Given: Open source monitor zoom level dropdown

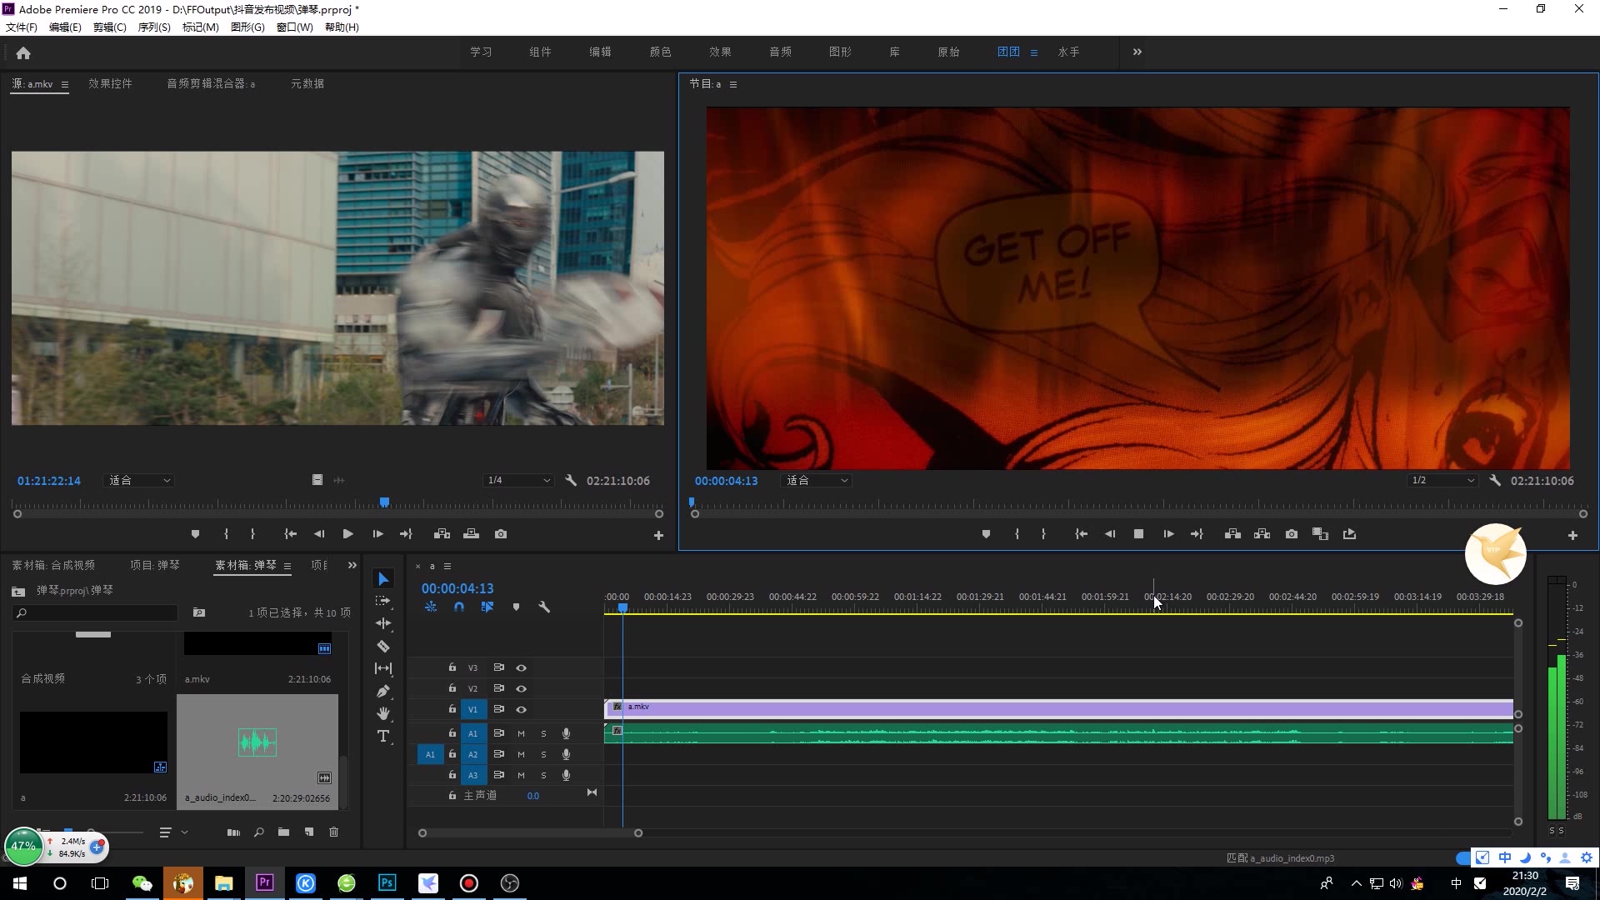Looking at the screenshot, I should (x=140, y=481).
